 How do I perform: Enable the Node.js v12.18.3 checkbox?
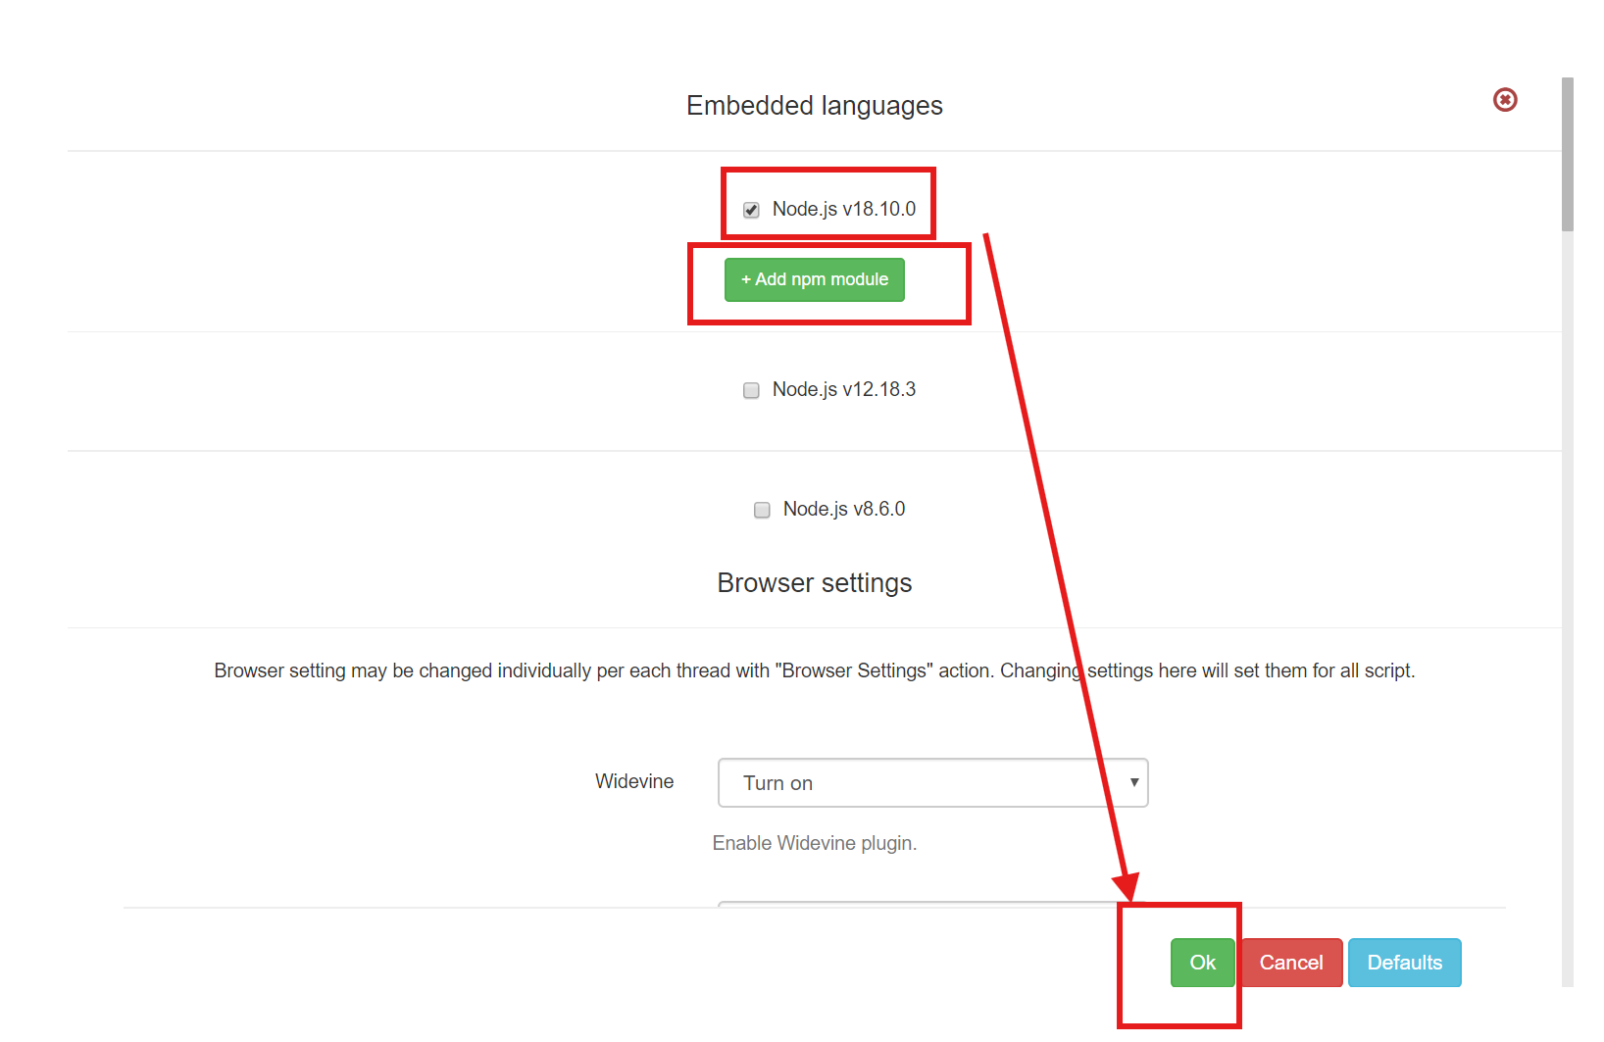pos(751,390)
